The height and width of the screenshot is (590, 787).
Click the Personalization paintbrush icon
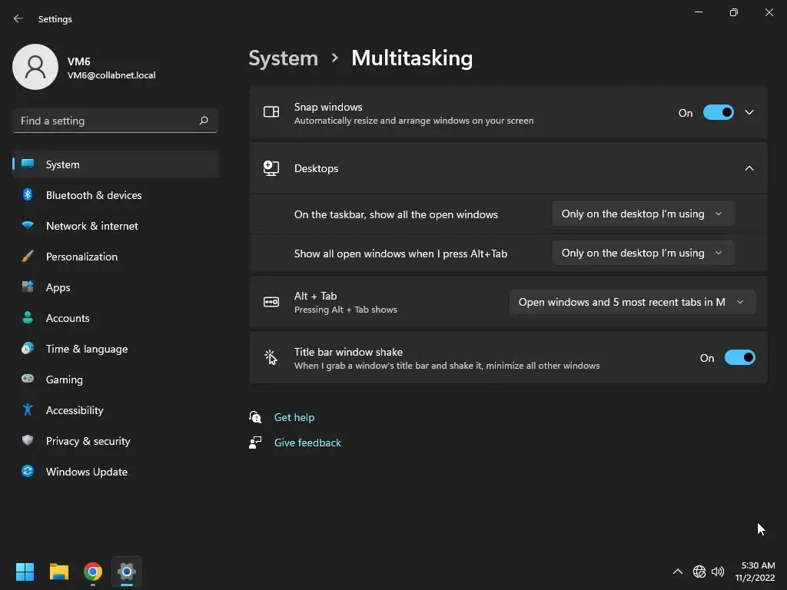point(28,257)
